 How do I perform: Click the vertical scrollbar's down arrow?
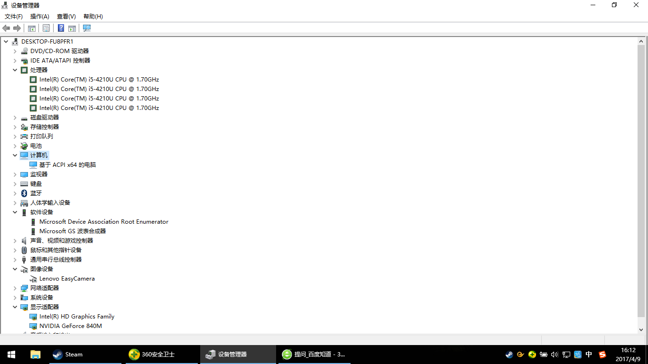point(642,329)
